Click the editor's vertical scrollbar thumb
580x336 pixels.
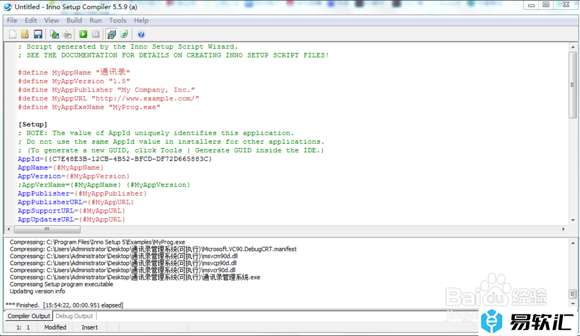[x=573, y=85]
